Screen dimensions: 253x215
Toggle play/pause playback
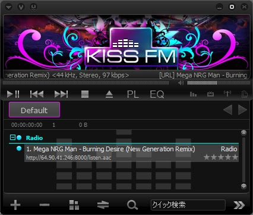(x=13, y=94)
